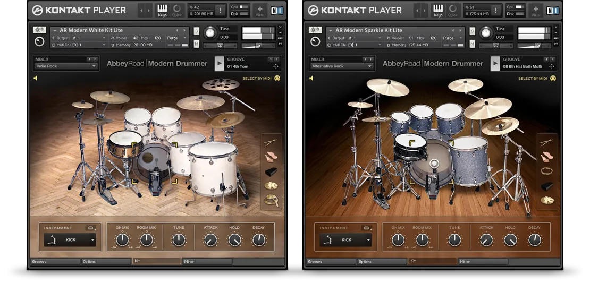Image resolution: width=590 pixels, height=283 pixels.
Task: Toggle the Keyb keyboard icon in White Kit window
Action: tap(162, 10)
